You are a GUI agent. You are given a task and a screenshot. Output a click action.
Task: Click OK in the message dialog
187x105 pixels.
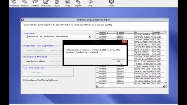coord(118,61)
